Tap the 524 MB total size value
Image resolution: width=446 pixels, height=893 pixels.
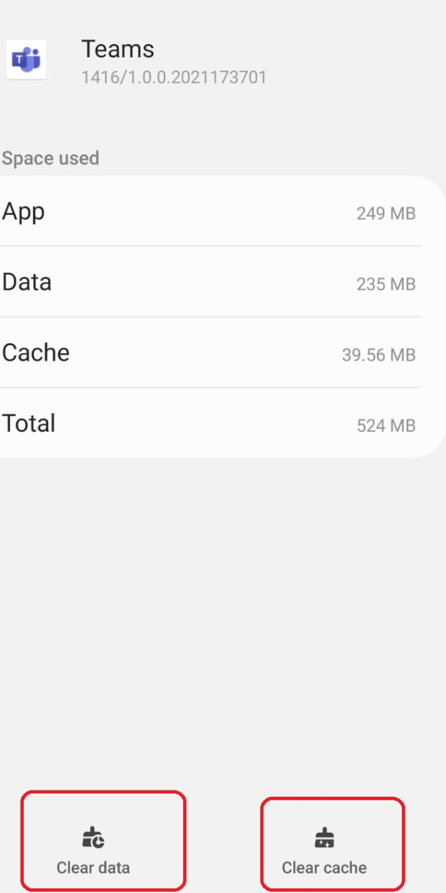click(385, 426)
